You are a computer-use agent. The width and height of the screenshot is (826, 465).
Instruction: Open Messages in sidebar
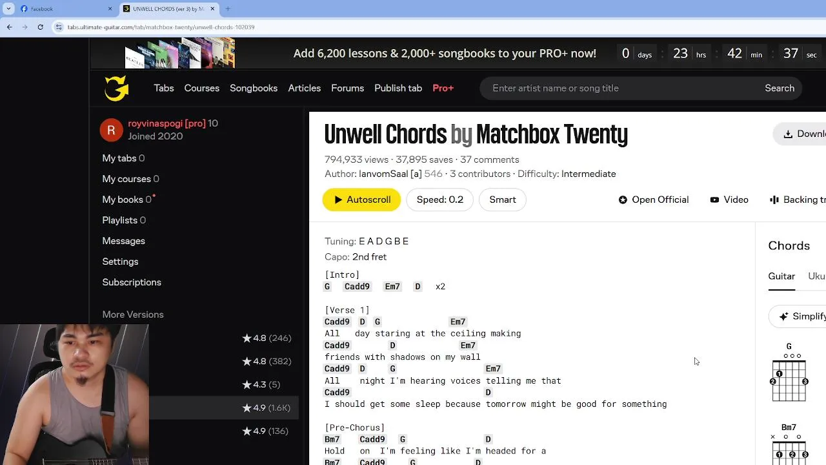point(123,241)
